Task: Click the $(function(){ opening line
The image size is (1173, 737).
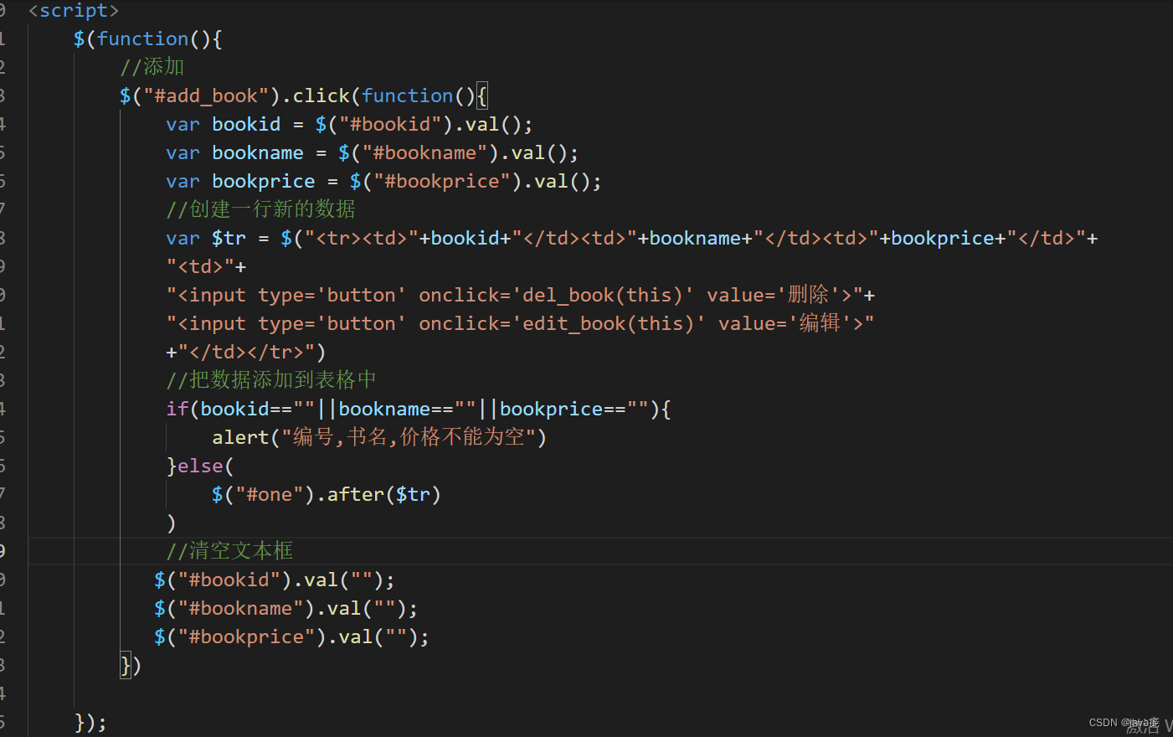Action: (x=147, y=39)
